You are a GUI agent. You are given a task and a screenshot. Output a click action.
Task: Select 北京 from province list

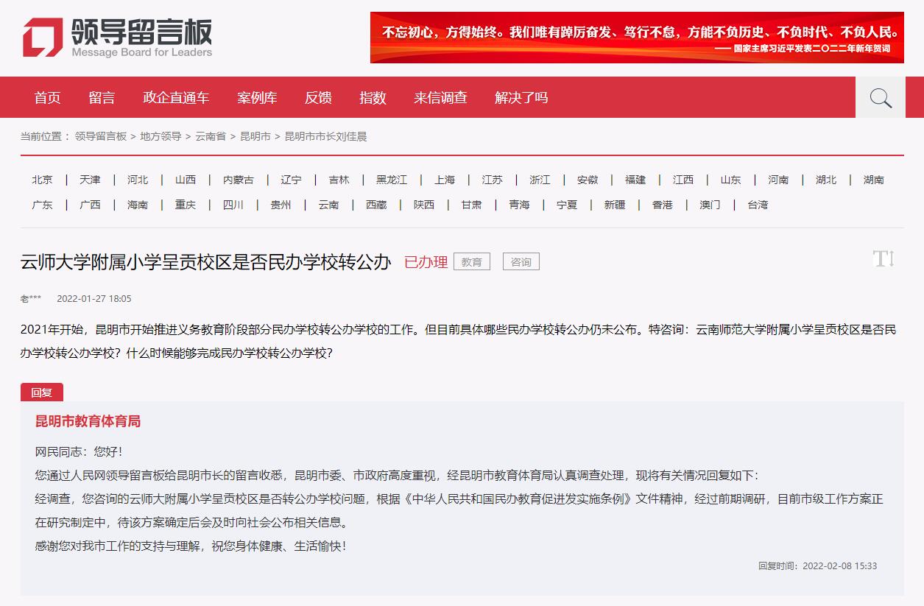(42, 180)
